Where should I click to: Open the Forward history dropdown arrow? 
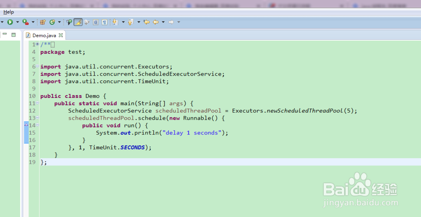click(x=179, y=22)
